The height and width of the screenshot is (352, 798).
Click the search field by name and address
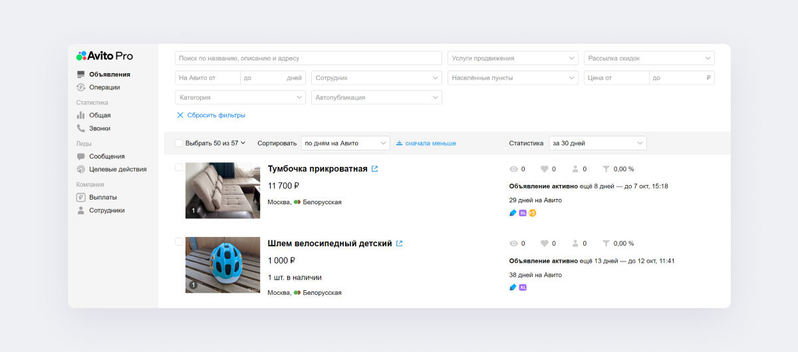[309, 58]
